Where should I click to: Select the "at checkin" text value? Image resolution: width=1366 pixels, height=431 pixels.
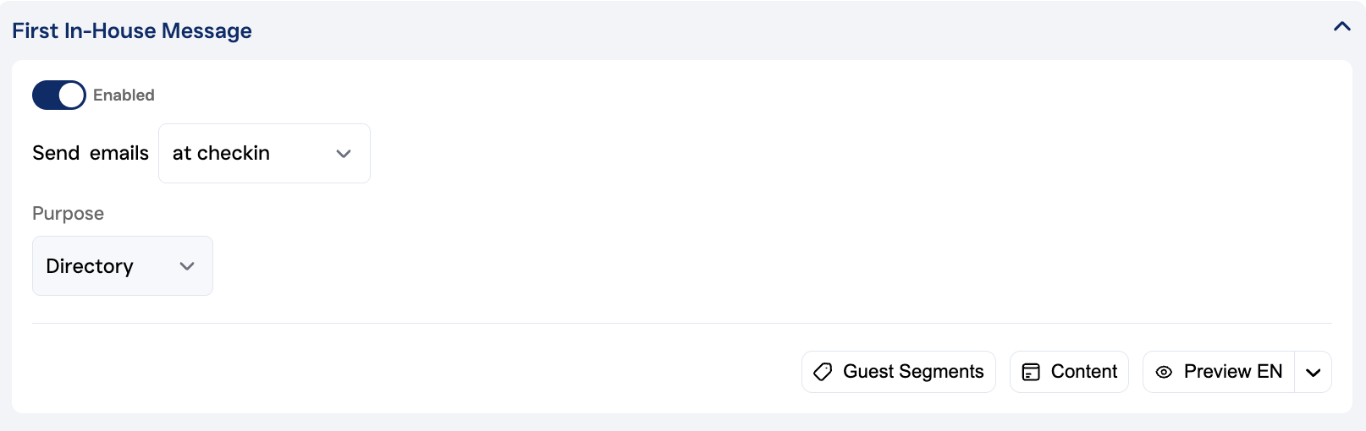coord(221,154)
